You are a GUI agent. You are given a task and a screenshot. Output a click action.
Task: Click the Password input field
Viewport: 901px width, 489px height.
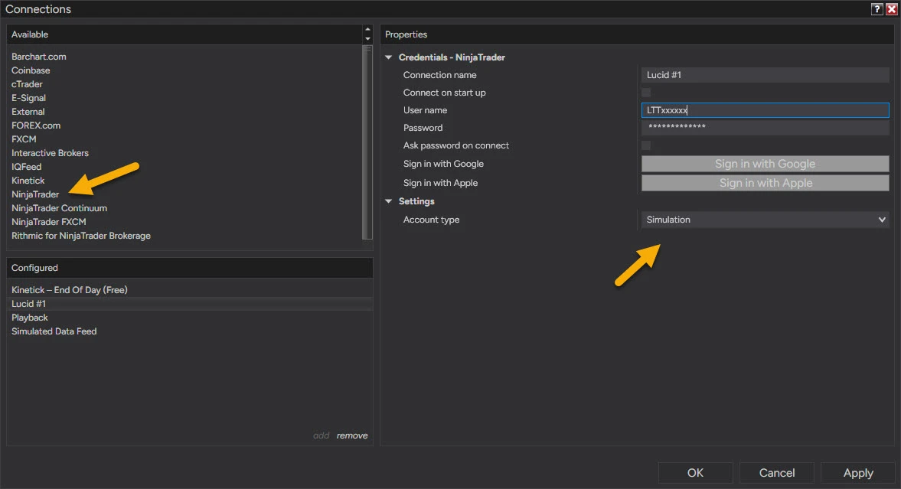point(765,128)
